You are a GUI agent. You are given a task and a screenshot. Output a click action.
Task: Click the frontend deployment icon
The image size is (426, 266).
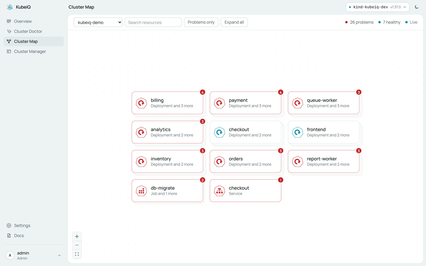pyautogui.click(x=297, y=132)
